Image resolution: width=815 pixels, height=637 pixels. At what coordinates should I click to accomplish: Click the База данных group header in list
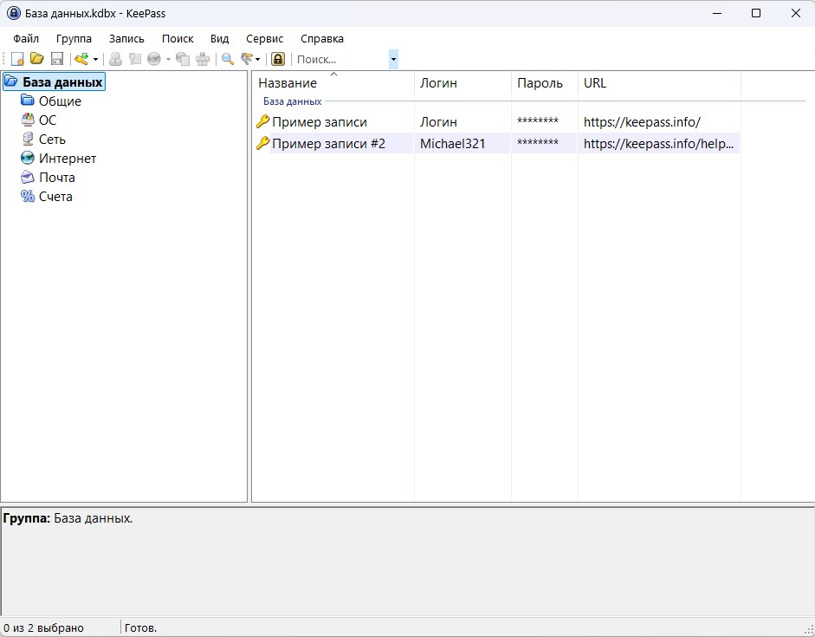click(x=293, y=101)
